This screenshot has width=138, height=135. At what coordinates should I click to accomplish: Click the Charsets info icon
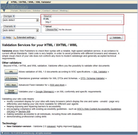(x=14, y=26)
